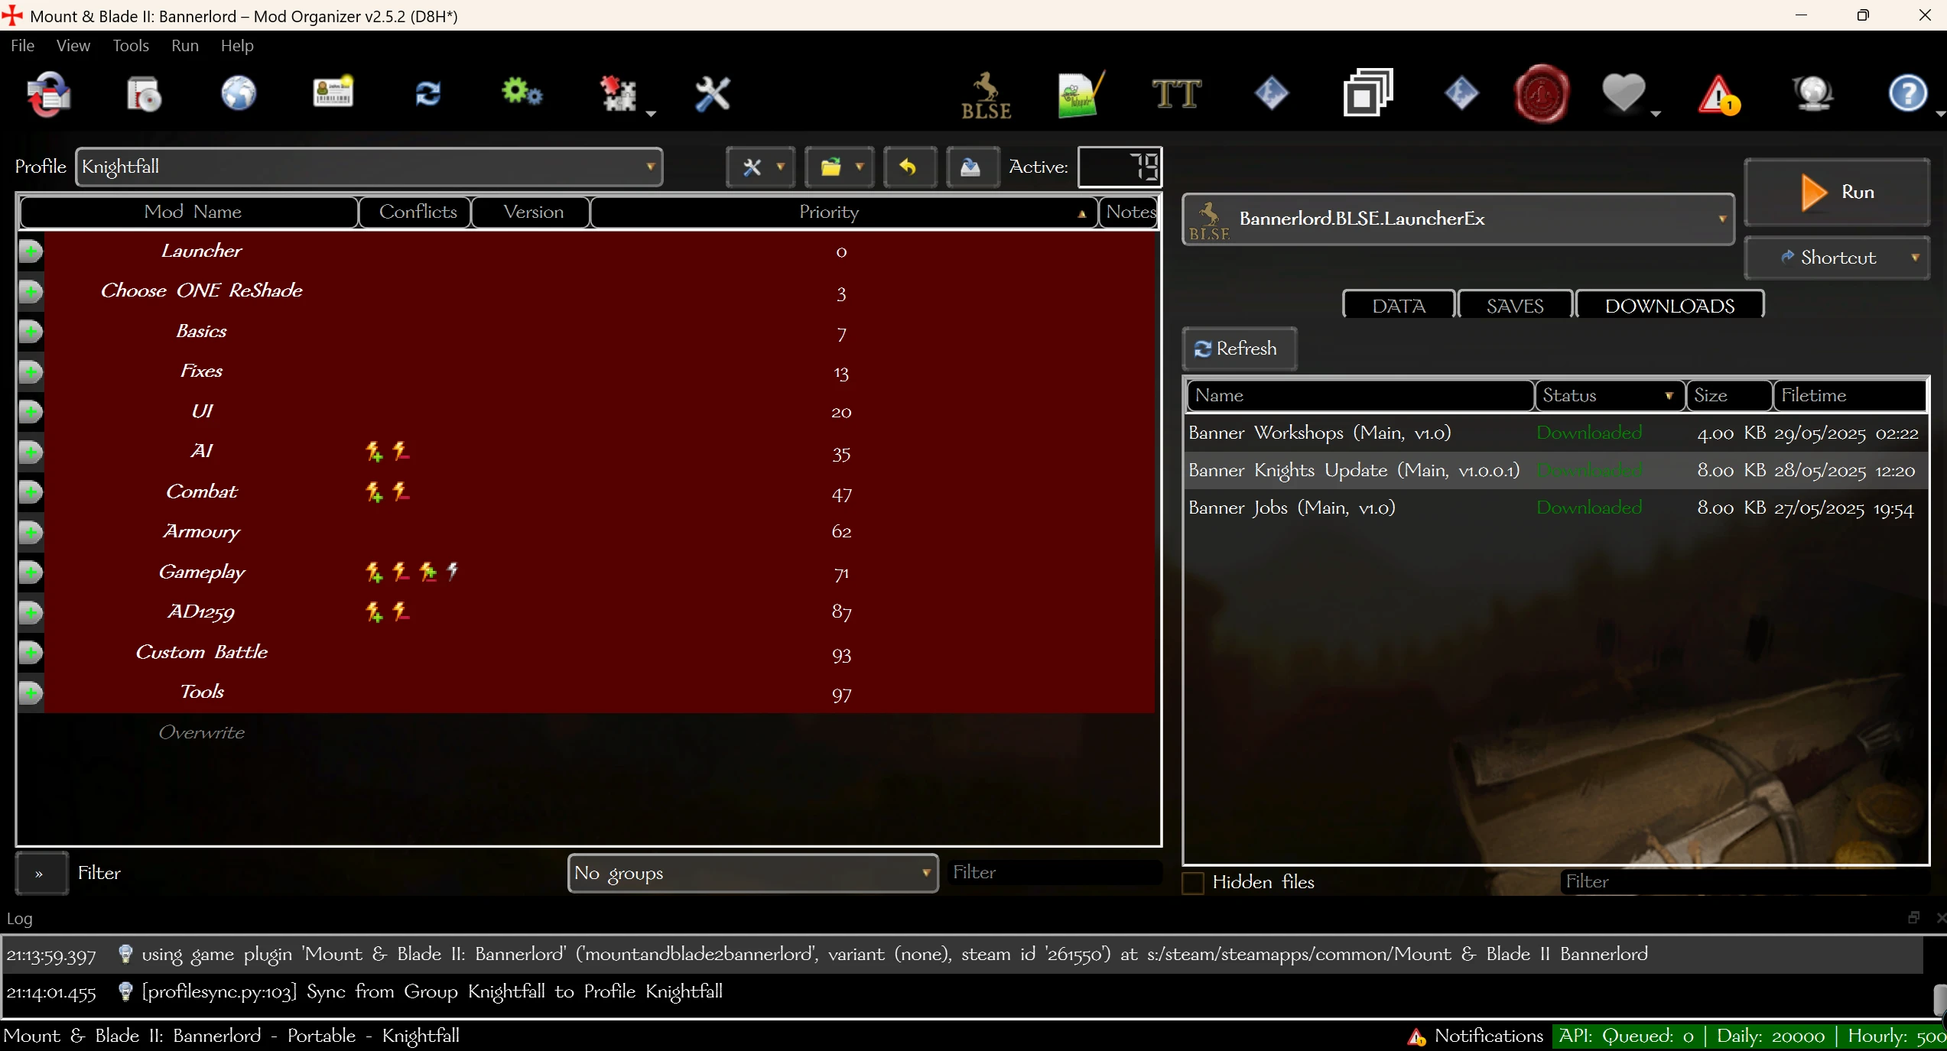Click the filter panel expand button
1947x1051 pixels.
(x=42, y=873)
